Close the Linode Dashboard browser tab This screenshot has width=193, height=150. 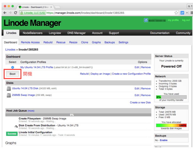51,7
